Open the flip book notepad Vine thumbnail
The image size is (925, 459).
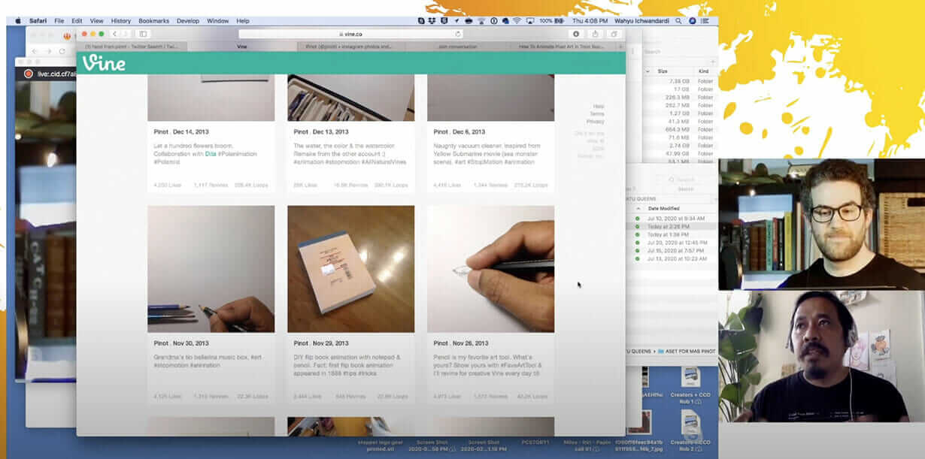pos(350,269)
